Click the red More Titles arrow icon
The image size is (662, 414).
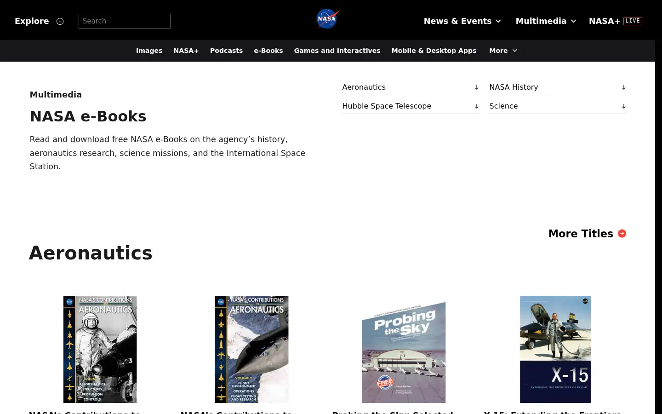622,234
